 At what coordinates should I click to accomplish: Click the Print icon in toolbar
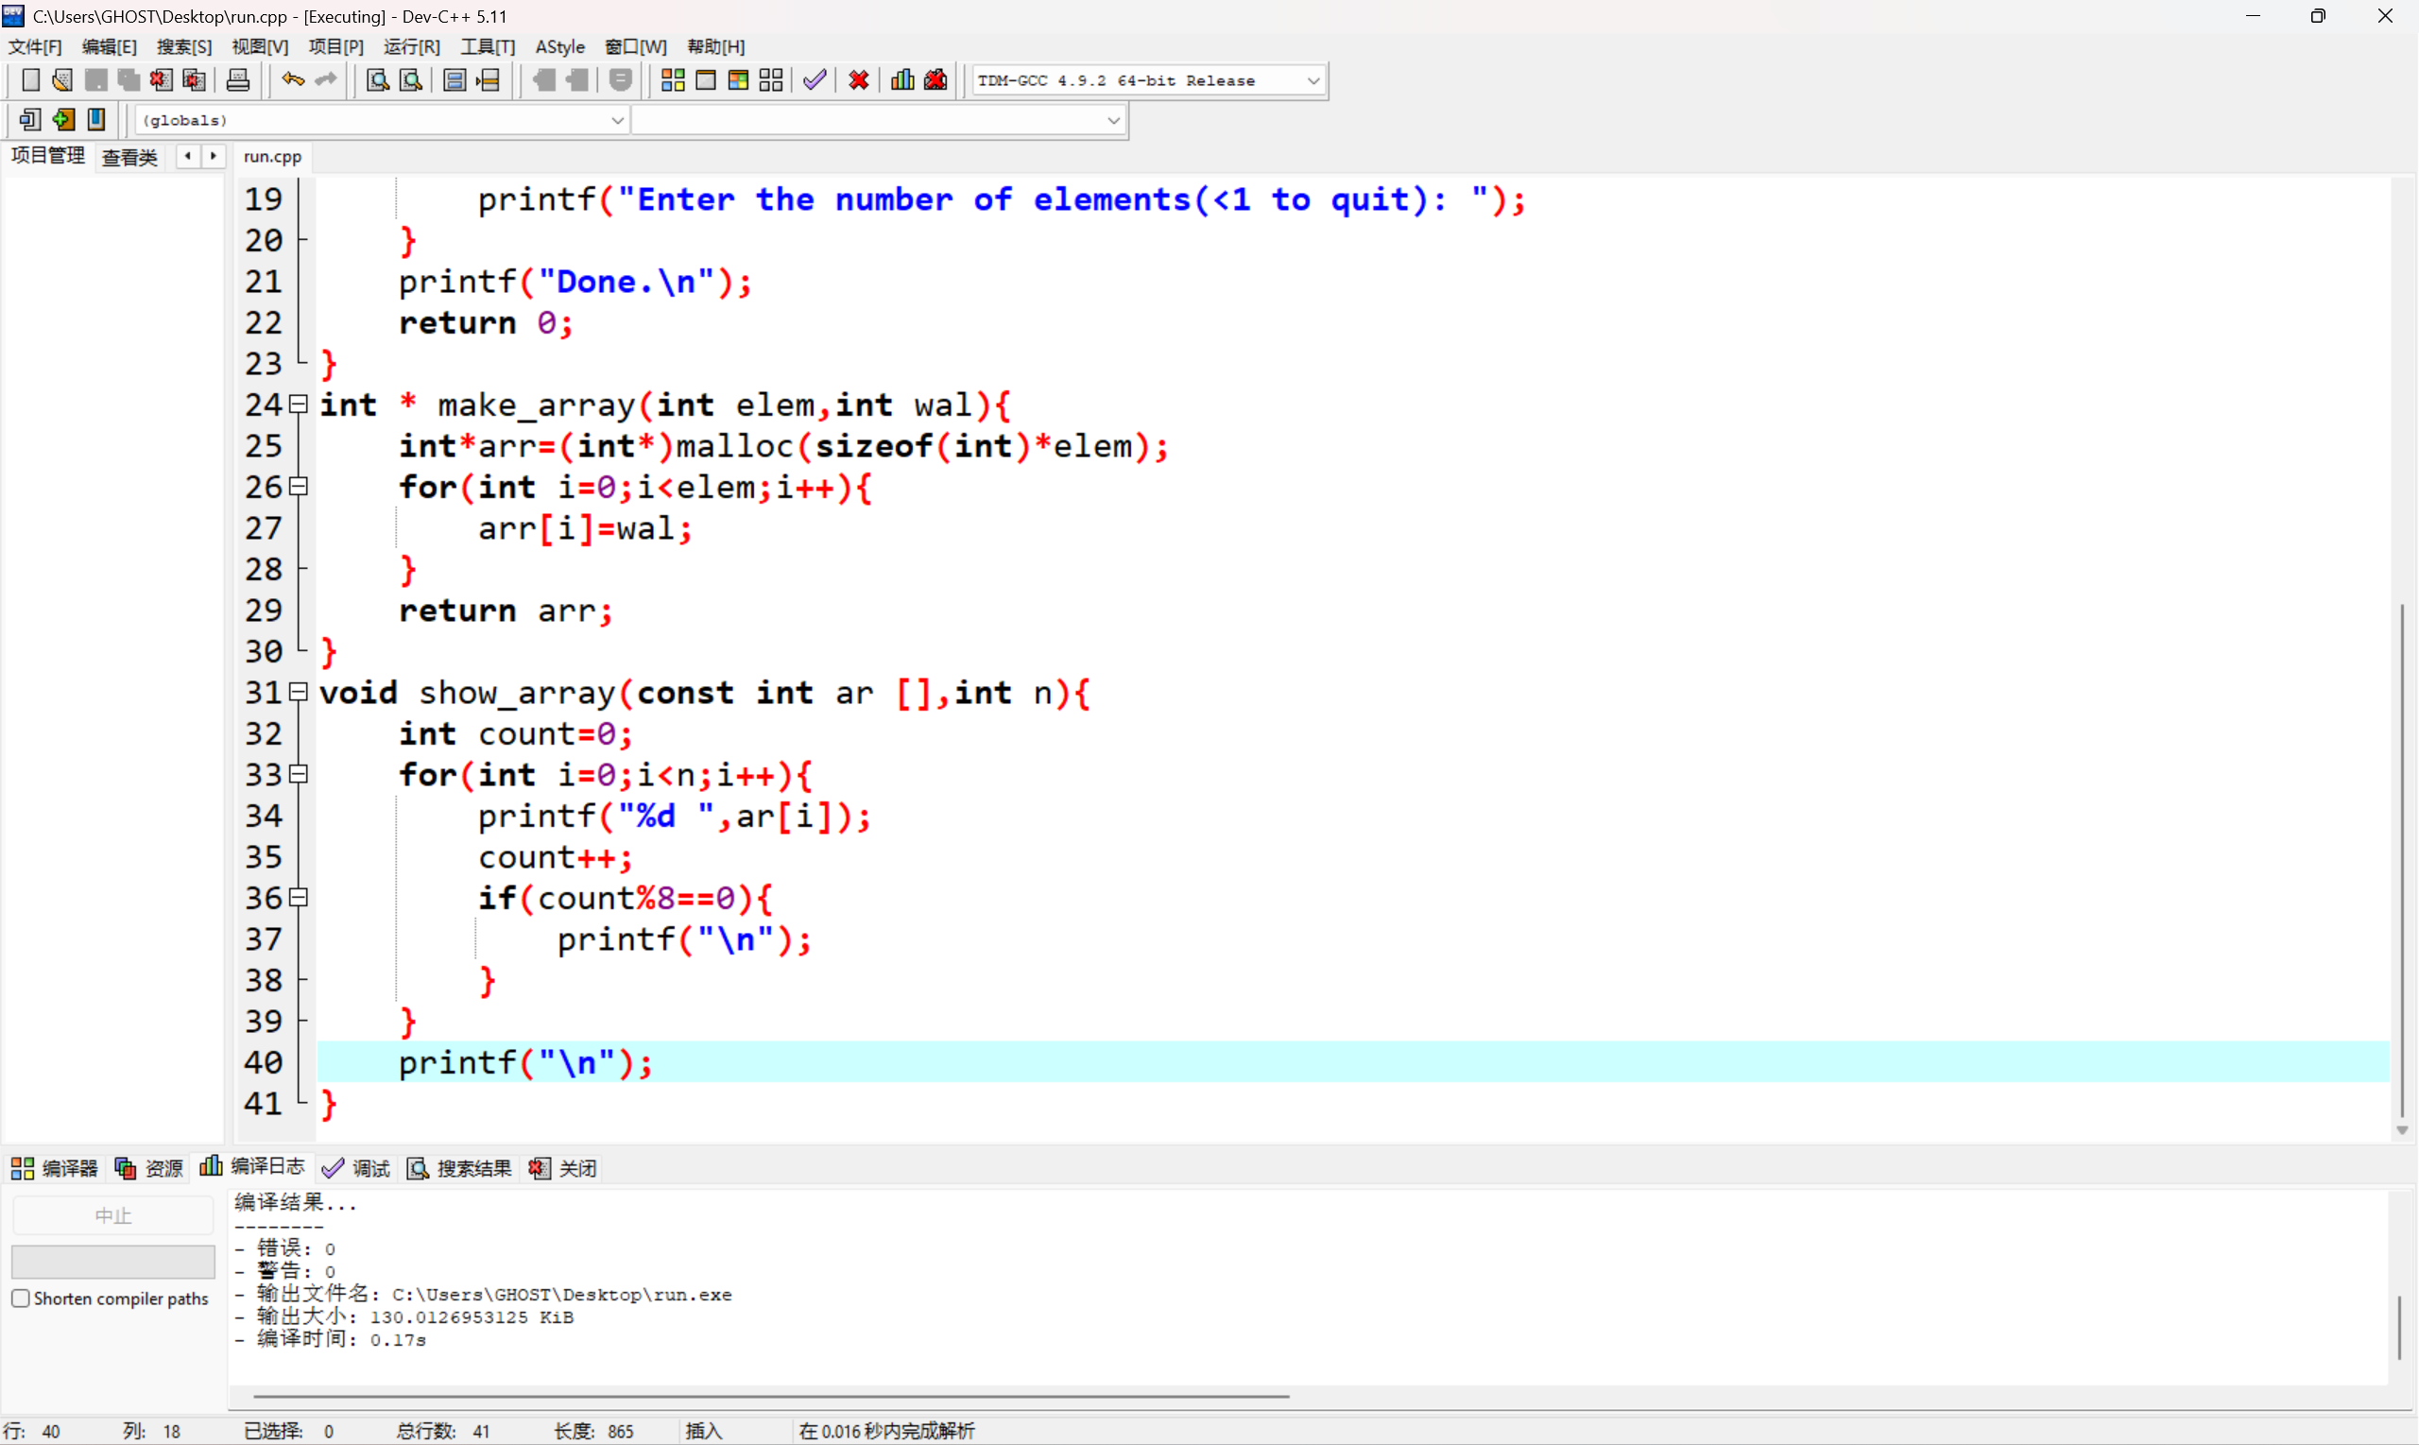[237, 81]
